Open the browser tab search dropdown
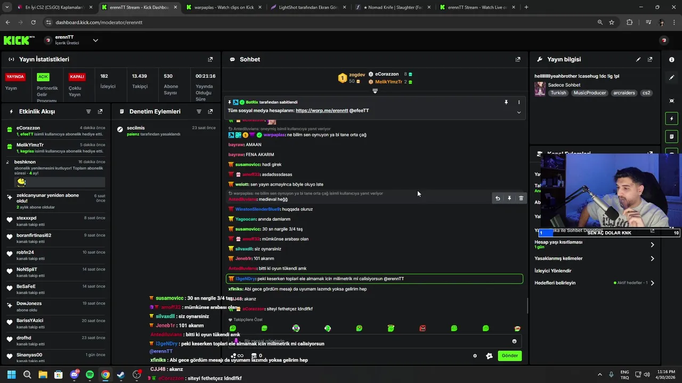 7,7
